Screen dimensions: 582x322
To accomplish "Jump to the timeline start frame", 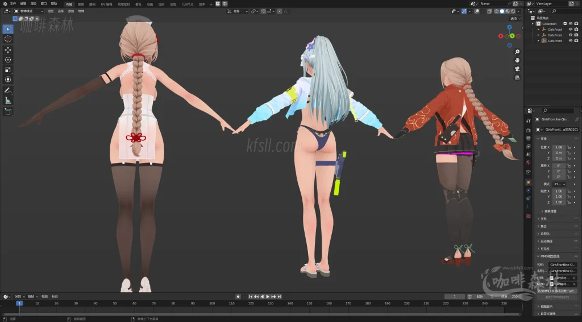I will (251, 297).
